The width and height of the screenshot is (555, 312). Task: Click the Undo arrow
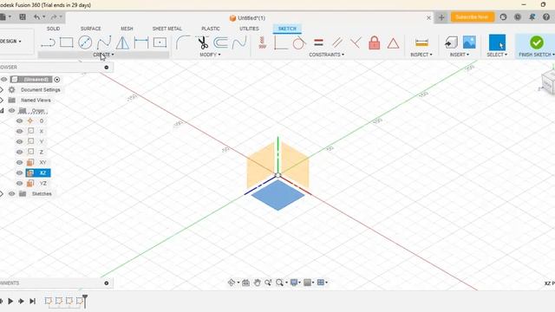click(36, 16)
